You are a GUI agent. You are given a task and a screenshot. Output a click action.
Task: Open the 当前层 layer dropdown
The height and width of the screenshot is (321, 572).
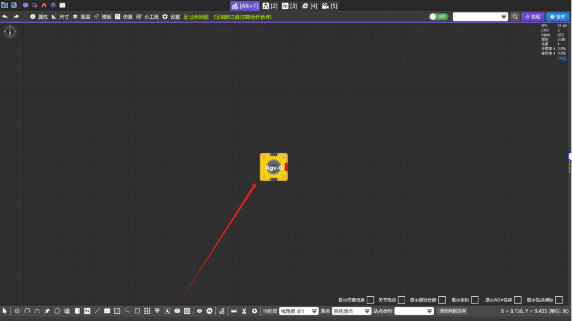[x=299, y=311]
